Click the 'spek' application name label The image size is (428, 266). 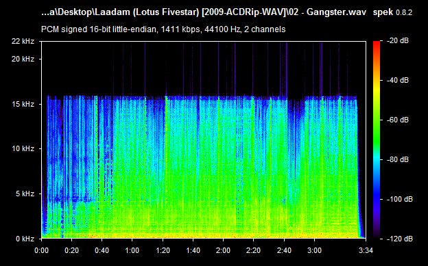(383, 12)
